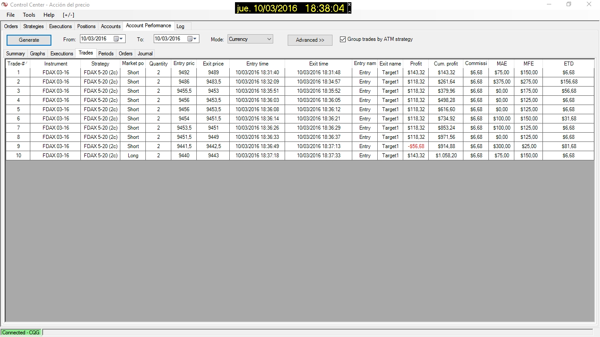The width and height of the screenshot is (600, 337).
Task: Open the From date calendar picker
Action: tap(119, 39)
